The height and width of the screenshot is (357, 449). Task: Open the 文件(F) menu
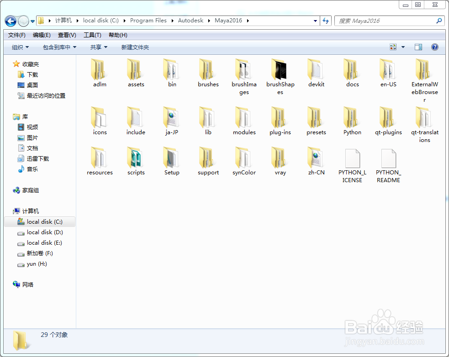16,35
